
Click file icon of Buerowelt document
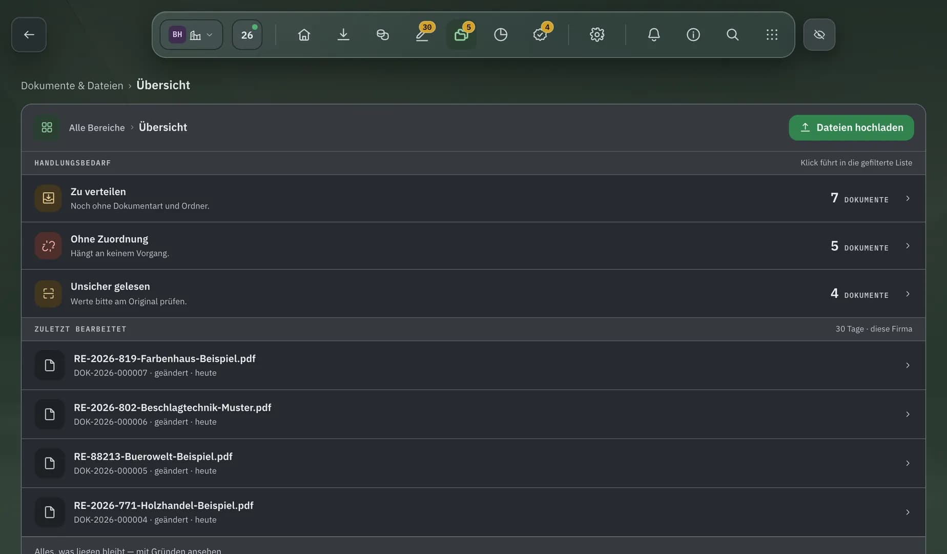50,463
